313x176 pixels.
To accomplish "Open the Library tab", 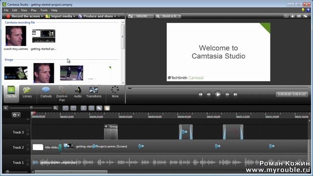I will 27,92.
